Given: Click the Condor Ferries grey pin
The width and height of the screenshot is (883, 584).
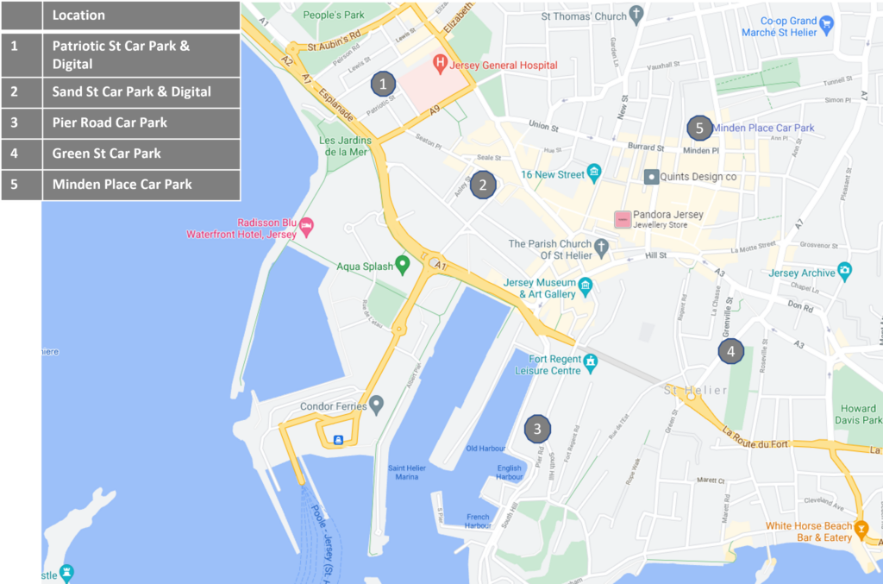Looking at the screenshot, I should coord(376,405).
